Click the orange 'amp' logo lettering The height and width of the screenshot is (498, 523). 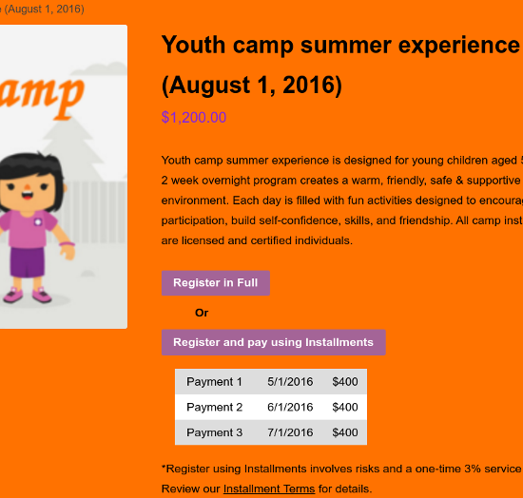click(x=40, y=97)
